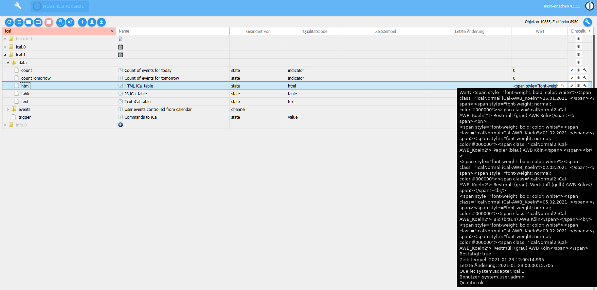Open the HOST IOBROKER01 button
The image size is (597, 290).
click(x=60, y=6)
